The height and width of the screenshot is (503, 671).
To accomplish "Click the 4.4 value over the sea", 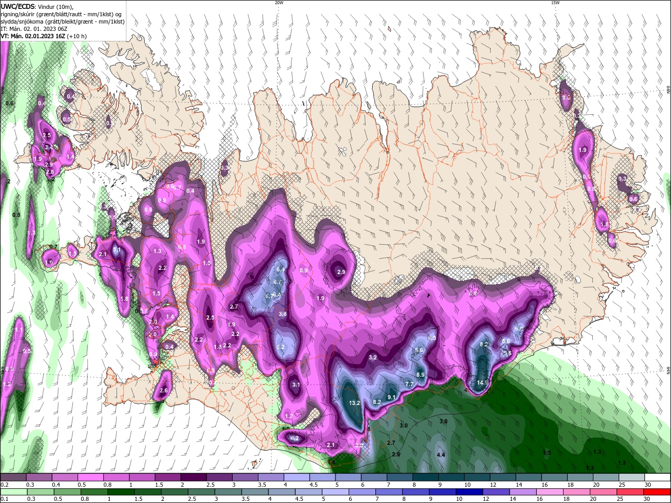I will point(441,455).
